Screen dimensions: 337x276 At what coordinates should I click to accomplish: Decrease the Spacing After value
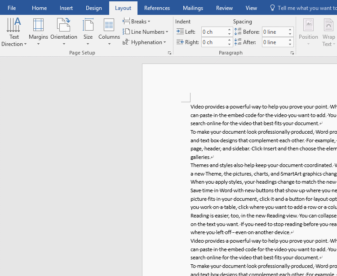pyautogui.click(x=290, y=45)
